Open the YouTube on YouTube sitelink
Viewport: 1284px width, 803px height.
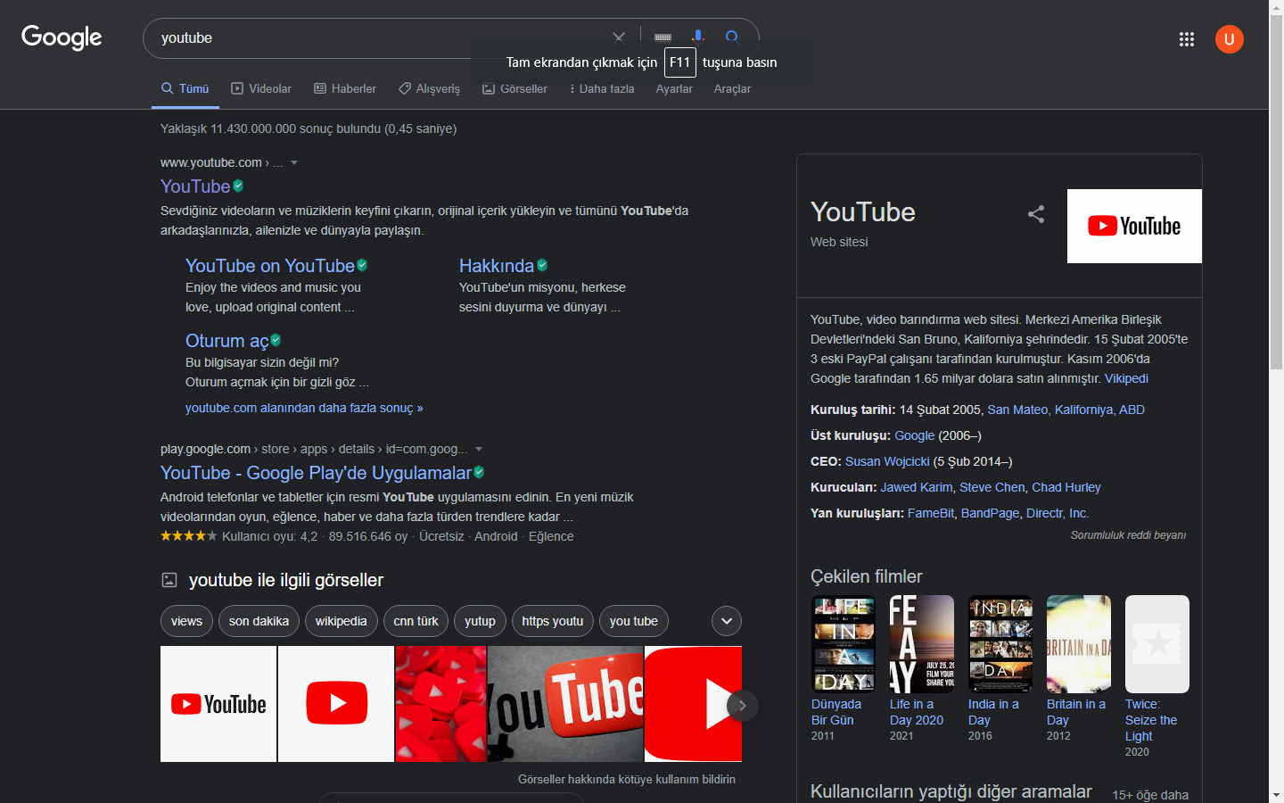[x=270, y=265]
